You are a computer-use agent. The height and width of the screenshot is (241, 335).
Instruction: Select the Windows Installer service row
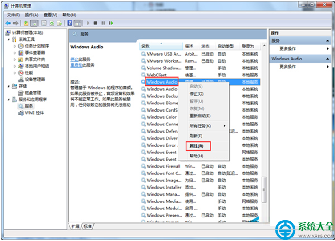coord(200,187)
